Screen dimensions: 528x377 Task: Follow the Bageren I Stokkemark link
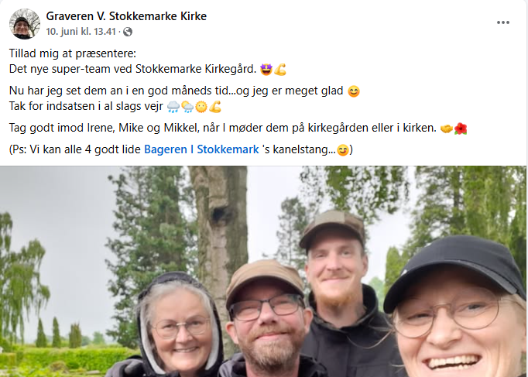pyautogui.click(x=201, y=149)
